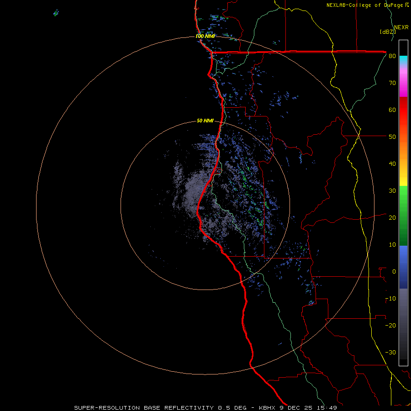
Task: Click the 70 value on the dBZ scale
Action: [392, 83]
